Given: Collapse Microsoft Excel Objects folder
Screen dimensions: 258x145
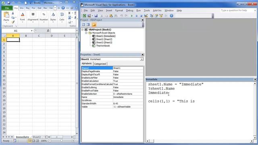Looking at the screenshot, I should pyautogui.click(x=86, y=33).
